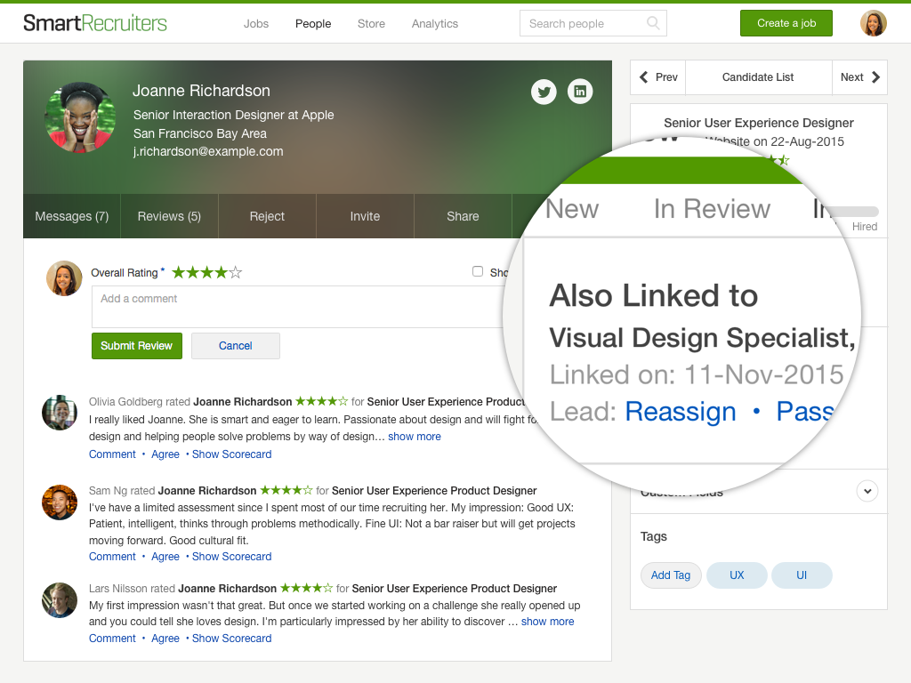The image size is (911, 683).
Task: Click Joanne Richardson's profile photo
Action: point(80,117)
